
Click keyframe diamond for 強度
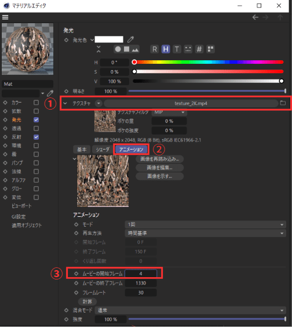click(x=66, y=319)
